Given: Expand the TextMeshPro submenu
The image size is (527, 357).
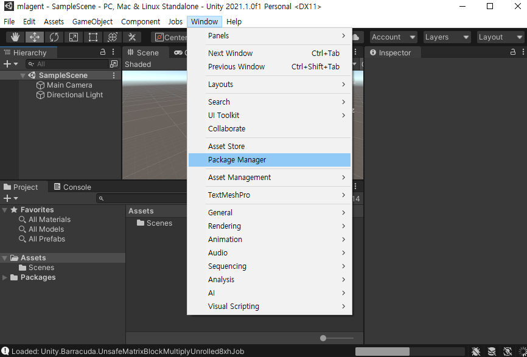Looking at the screenshot, I should [270, 195].
